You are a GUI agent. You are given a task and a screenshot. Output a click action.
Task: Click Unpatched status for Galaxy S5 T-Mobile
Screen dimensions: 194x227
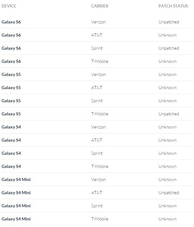coord(168,114)
